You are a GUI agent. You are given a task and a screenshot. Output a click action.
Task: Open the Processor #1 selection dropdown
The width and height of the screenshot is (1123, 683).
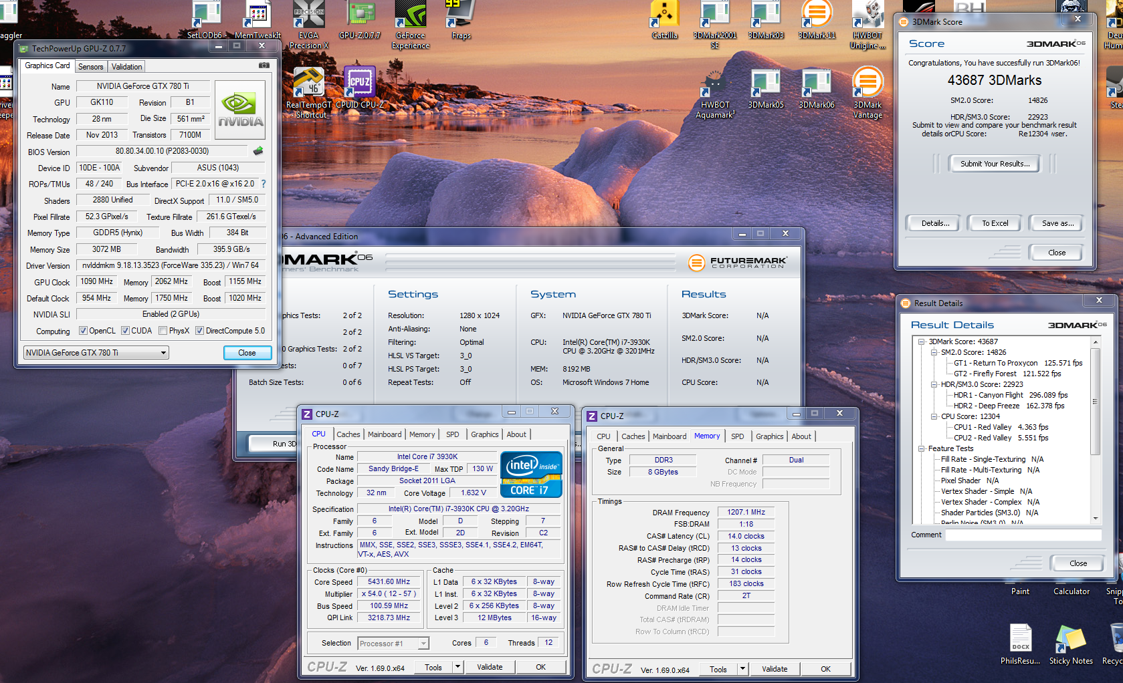pyautogui.click(x=393, y=643)
